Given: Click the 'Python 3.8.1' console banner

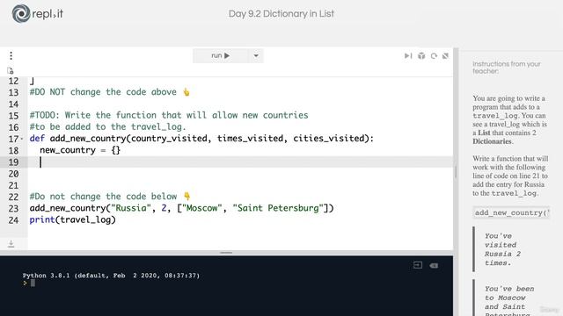Looking at the screenshot, I should coord(111,275).
